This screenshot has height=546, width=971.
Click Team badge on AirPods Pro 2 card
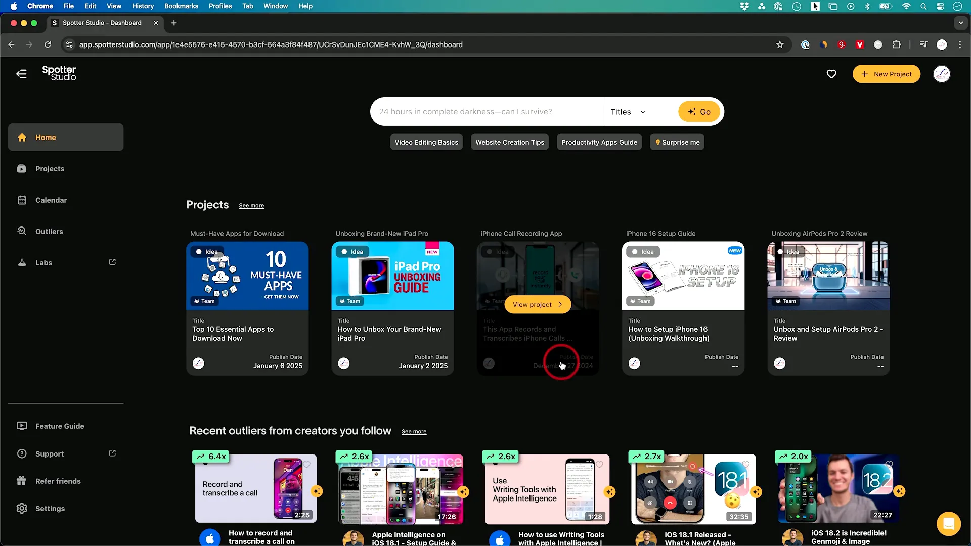click(x=785, y=301)
